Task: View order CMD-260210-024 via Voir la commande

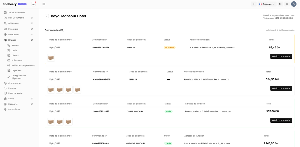Action: point(281,56)
